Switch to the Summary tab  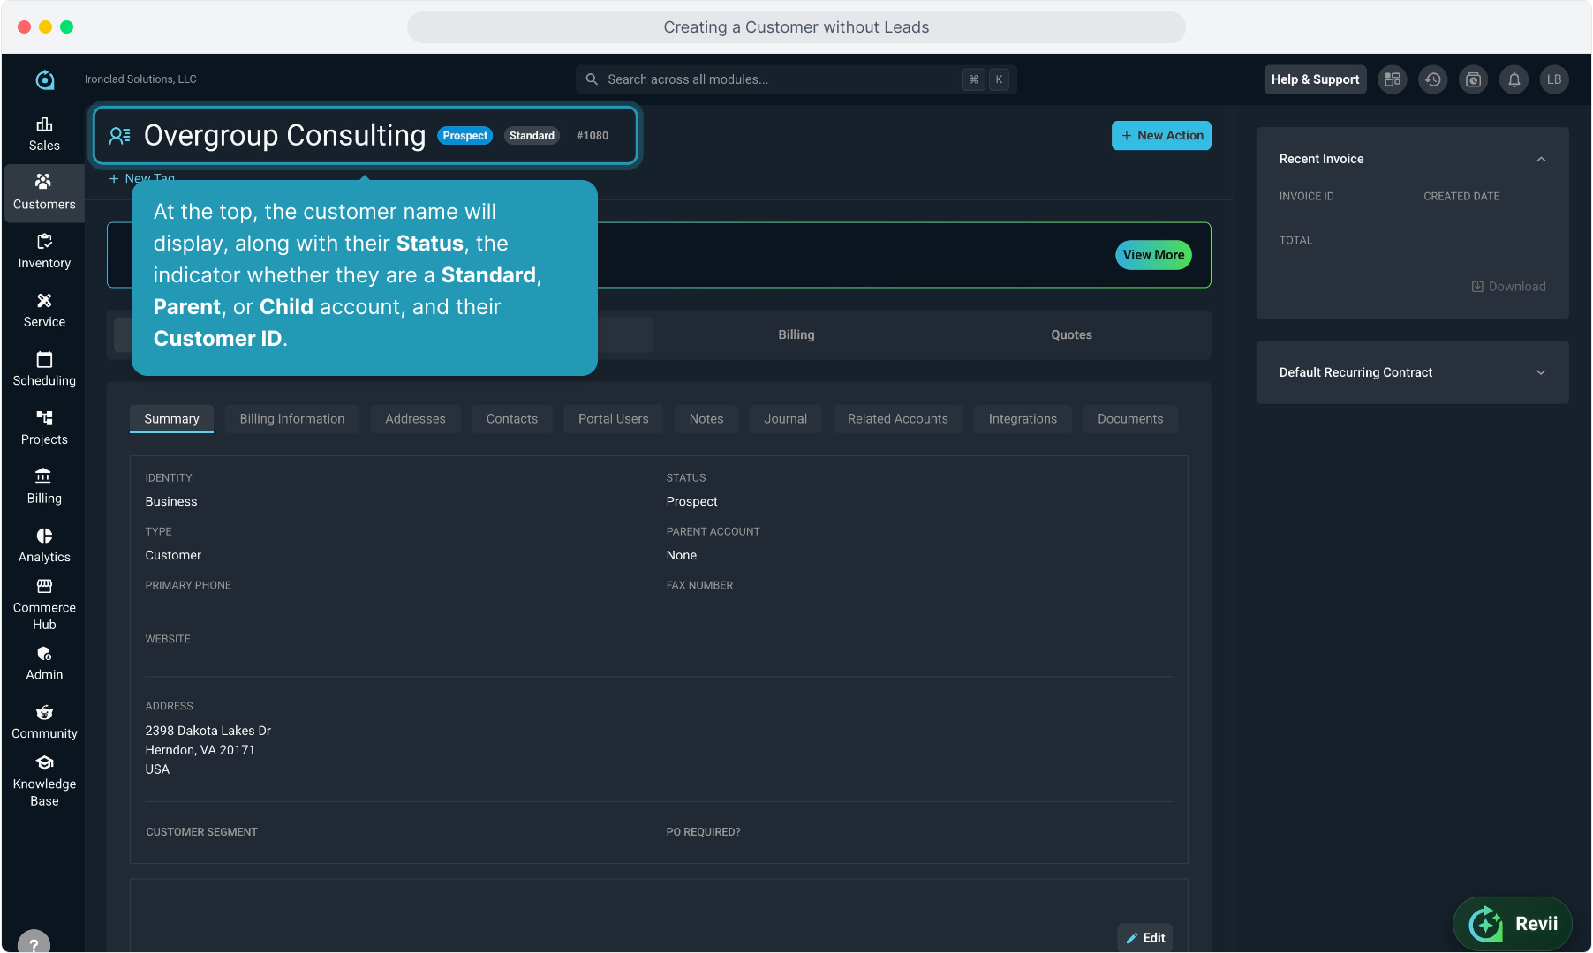pos(171,419)
